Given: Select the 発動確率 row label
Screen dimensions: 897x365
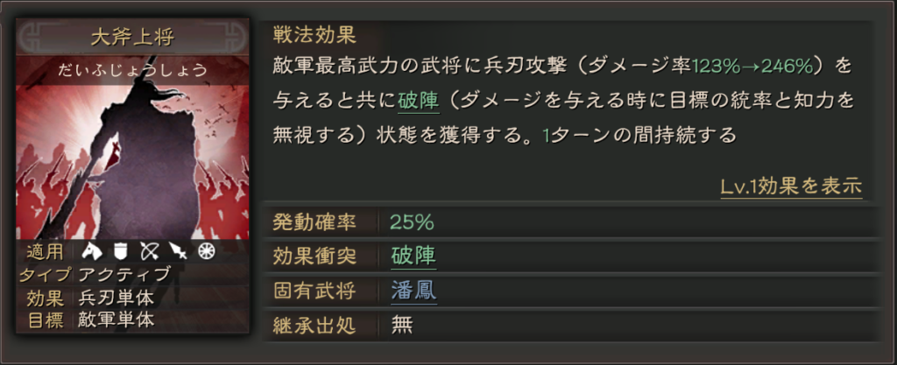Looking at the screenshot, I should [x=315, y=221].
